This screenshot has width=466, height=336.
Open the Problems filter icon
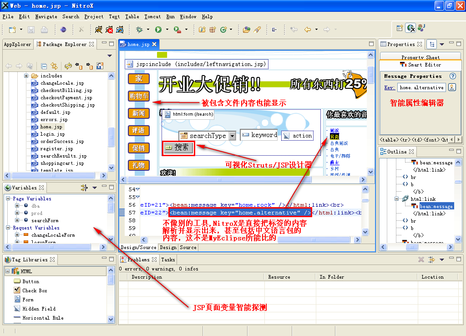click(x=431, y=260)
